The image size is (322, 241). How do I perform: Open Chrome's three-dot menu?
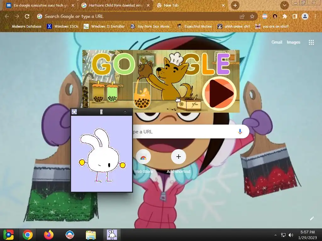click(315, 16)
